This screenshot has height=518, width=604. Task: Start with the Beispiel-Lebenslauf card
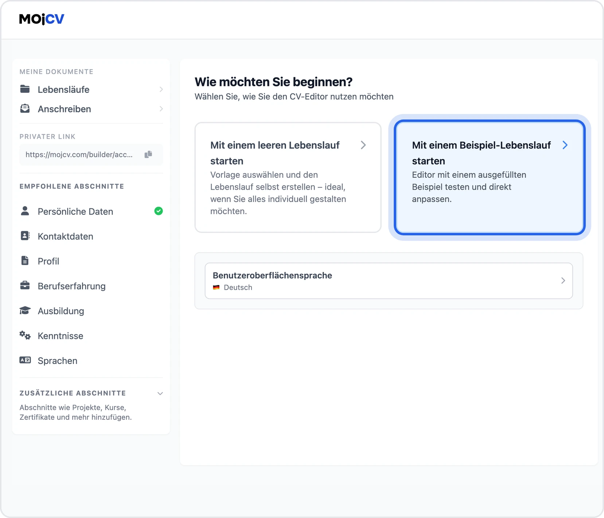click(x=490, y=177)
